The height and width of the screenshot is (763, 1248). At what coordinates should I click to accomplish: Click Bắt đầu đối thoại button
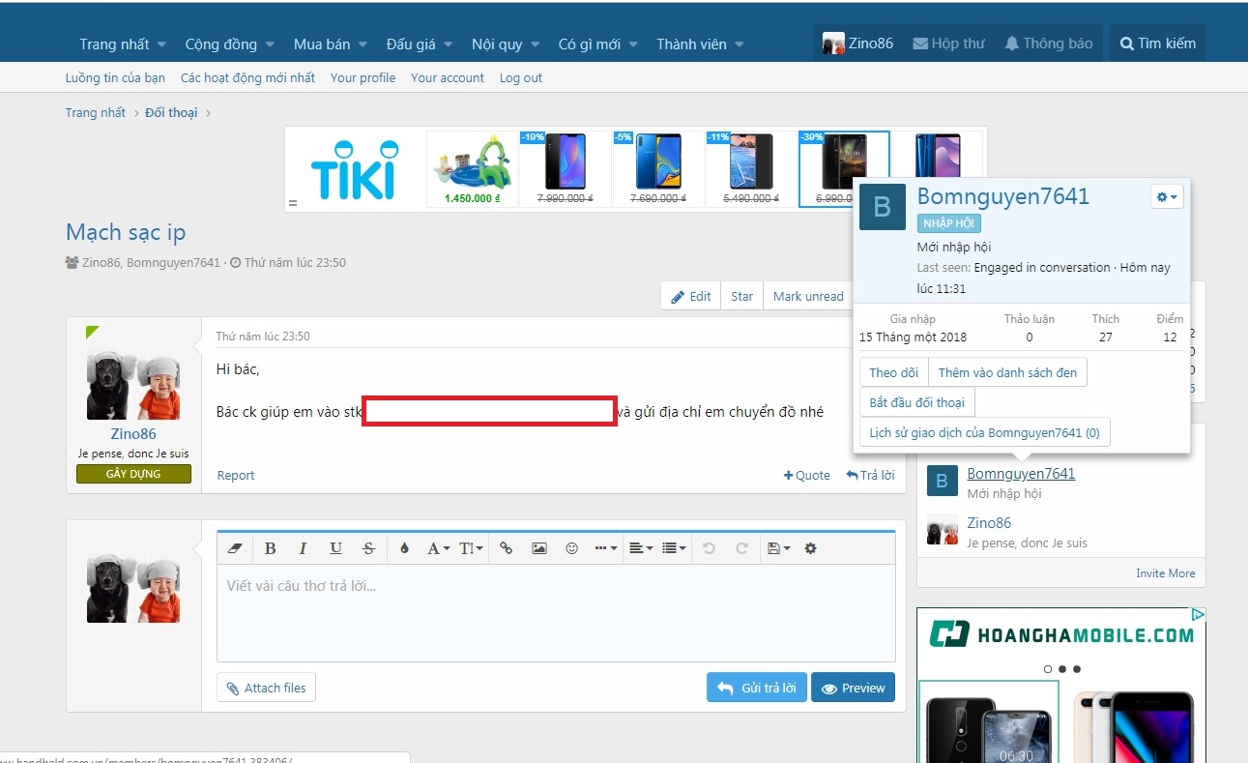click(916, 402)
